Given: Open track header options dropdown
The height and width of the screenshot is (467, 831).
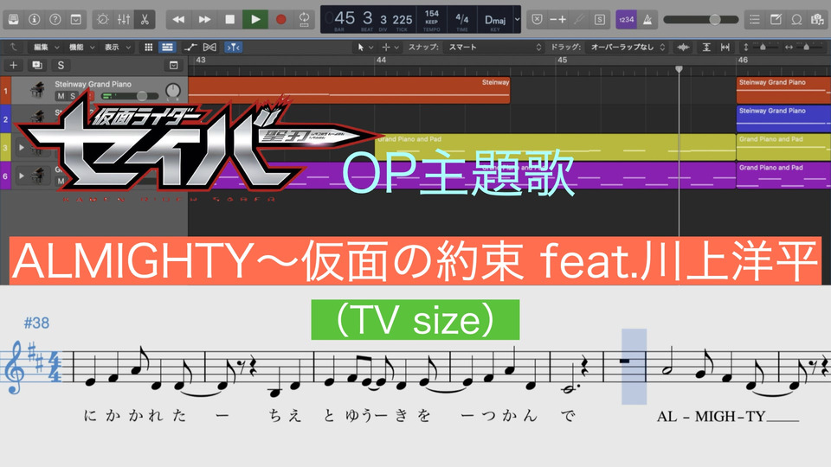Looking at the screenshot, I should point(173,65).
